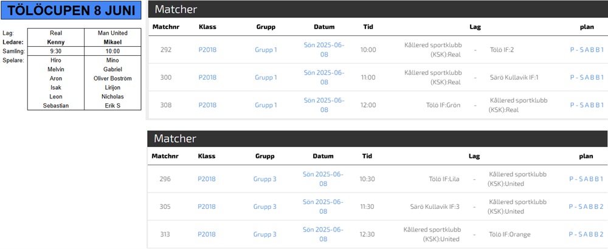Click player name Sebastian
The height and width of the screenshot is (249, 608).
coord(56,106)
